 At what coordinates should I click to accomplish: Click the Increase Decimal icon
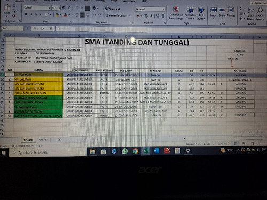158,16
